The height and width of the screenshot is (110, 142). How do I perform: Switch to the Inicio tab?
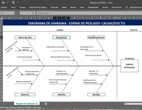tap(13, 7)
